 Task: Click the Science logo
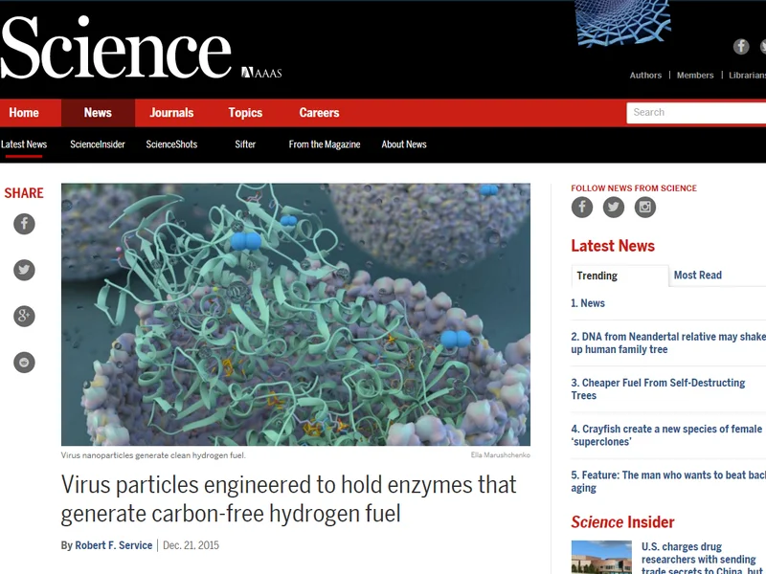click(x=117, y=49)
